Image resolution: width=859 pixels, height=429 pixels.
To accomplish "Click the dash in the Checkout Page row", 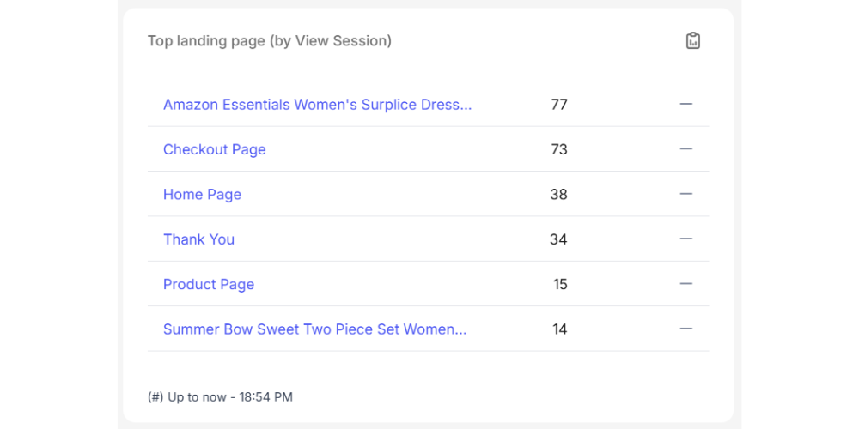I will click(686, 148).
